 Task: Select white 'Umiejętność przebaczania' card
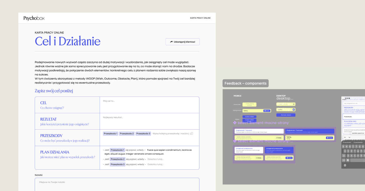click(249, 150)
